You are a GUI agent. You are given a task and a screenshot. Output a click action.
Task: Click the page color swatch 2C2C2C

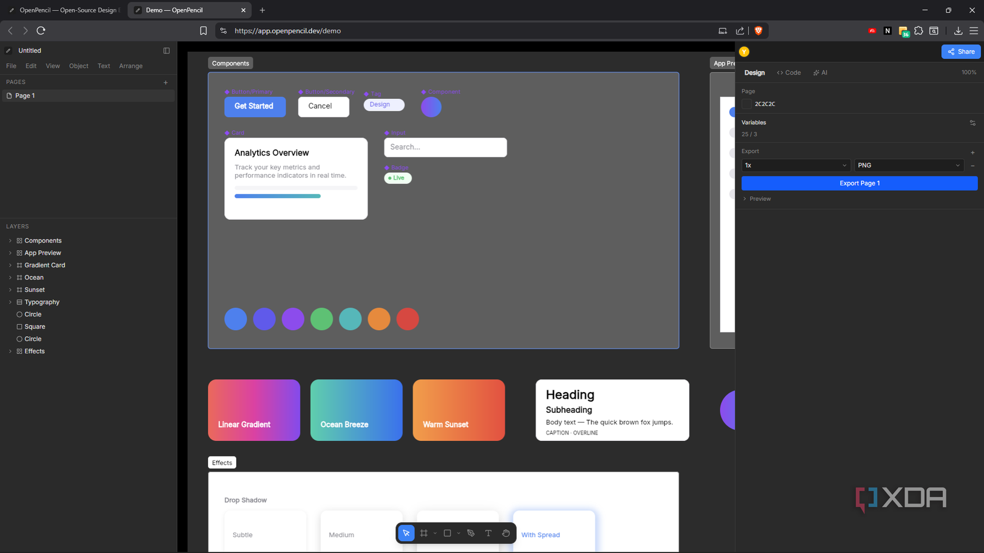pyautogui.click(x=747, y=104)
